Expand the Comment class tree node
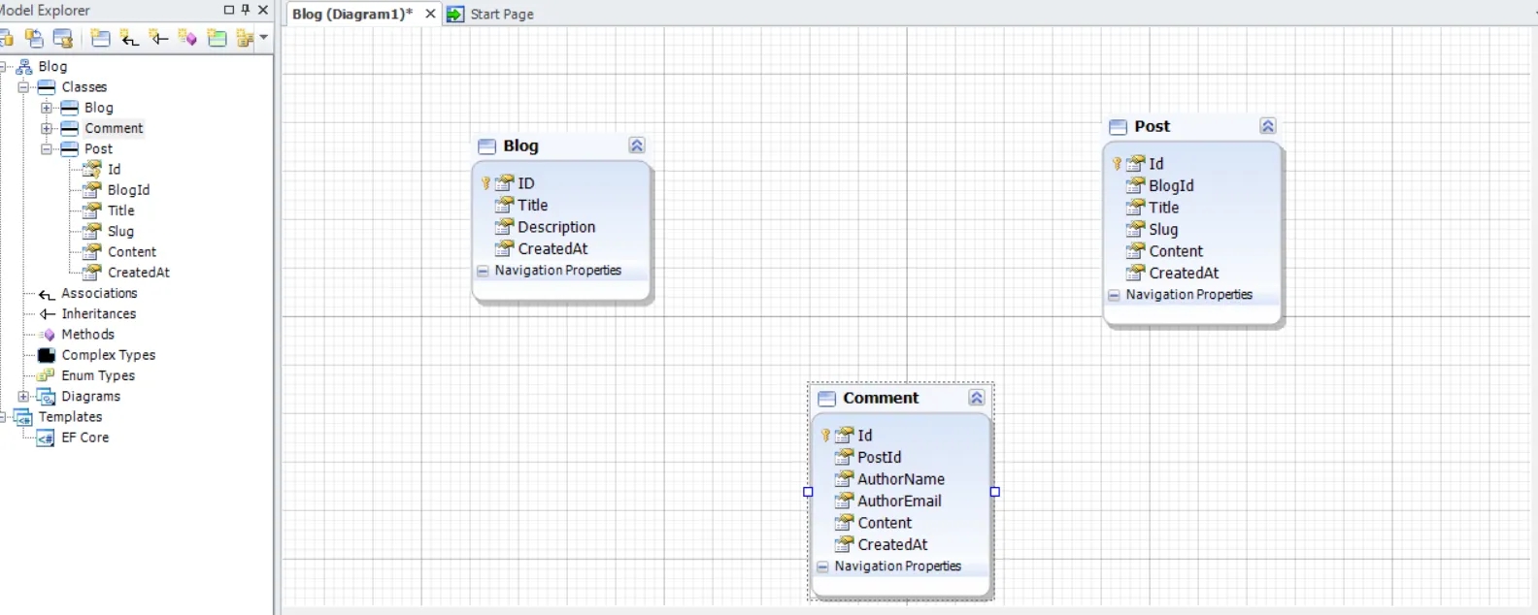The width and height of the screenshot is (1538, 615). [47, 128]
